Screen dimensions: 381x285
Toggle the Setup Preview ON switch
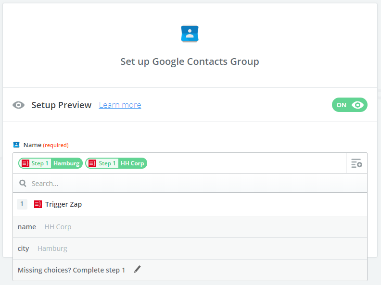[x=349, y=105]
